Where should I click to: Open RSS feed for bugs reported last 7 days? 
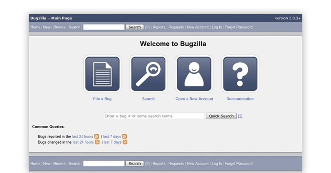point(125,136)
